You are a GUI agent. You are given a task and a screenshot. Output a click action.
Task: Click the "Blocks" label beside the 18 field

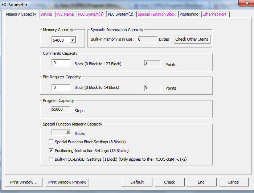(80, 134)
